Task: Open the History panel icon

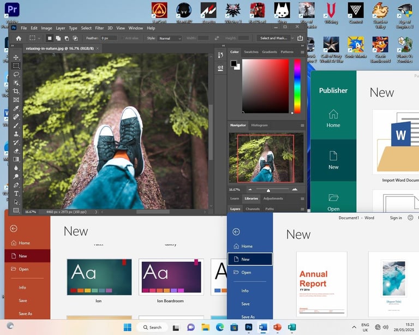Action: pos(220,55)
